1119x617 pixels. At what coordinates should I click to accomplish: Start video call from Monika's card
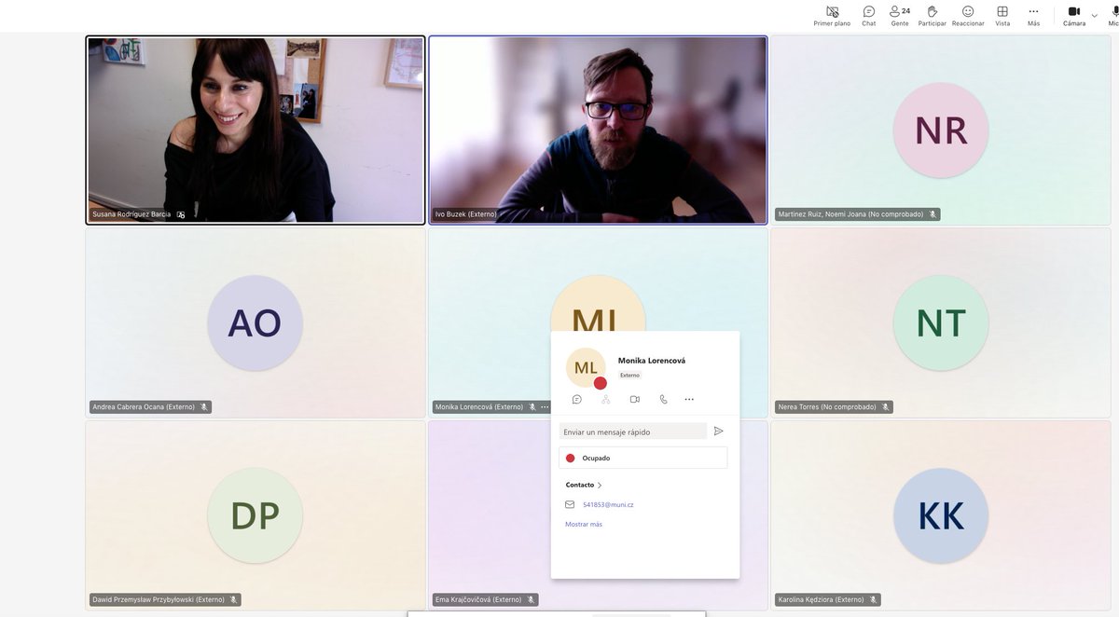(x=635, y=399)
